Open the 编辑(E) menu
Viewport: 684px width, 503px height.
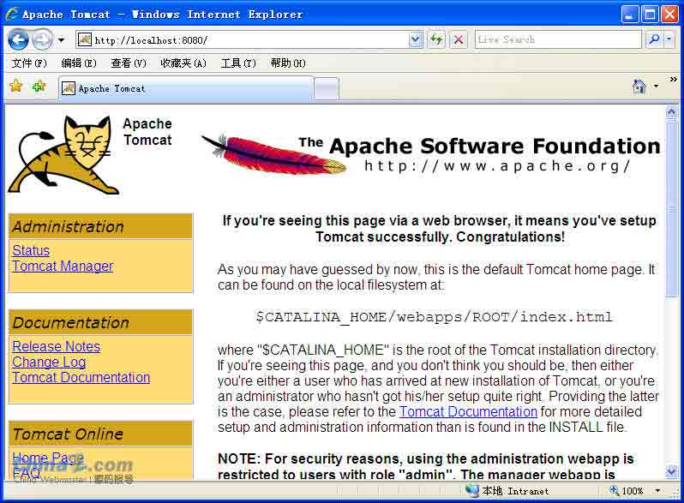79,63
